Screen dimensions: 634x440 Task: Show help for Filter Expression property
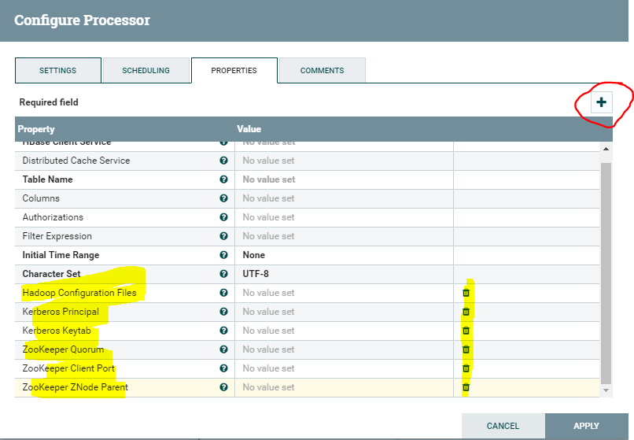223,236
